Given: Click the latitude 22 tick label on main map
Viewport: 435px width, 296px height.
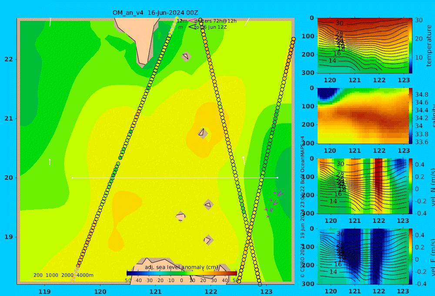Looking at the screenshot, I should (x=9, y=59).
